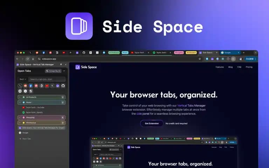Open browser three-dot menu
Image resolution: width=269 pixels, height=168 pixels.
tap(256, 59)
